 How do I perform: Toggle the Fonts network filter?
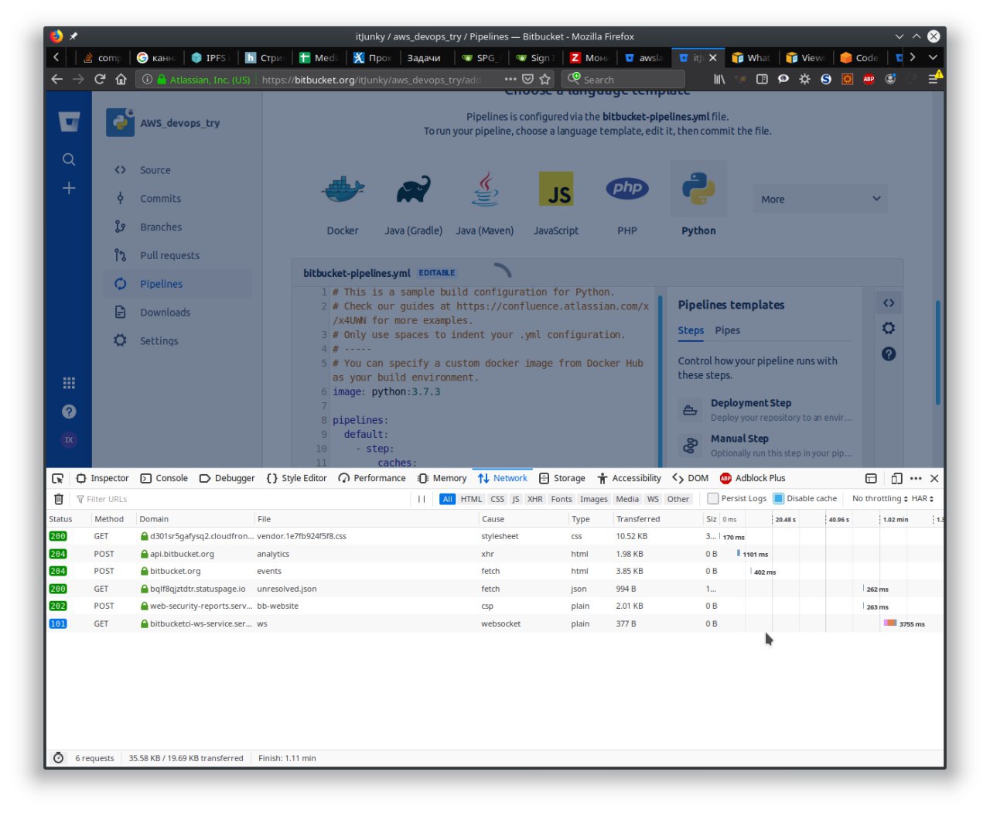(562, 499)
